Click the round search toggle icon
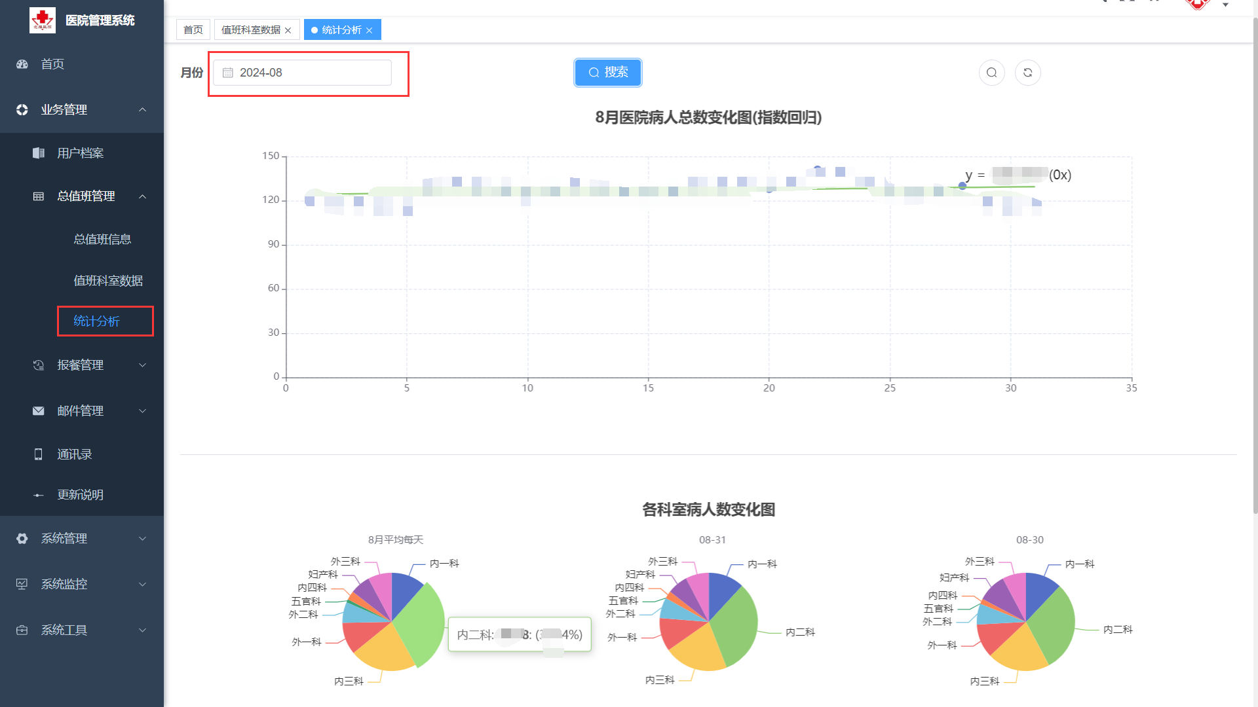Screen dimensions: 1258x707 point(991,73)
